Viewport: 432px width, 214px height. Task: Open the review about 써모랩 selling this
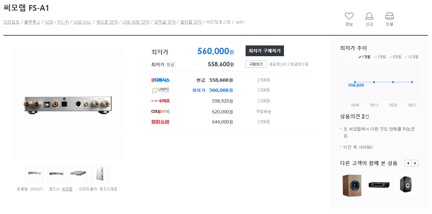[x=379, y=132]
